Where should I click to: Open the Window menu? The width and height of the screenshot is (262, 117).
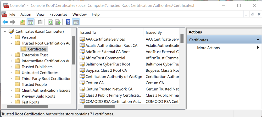click(x=80, y=14)
